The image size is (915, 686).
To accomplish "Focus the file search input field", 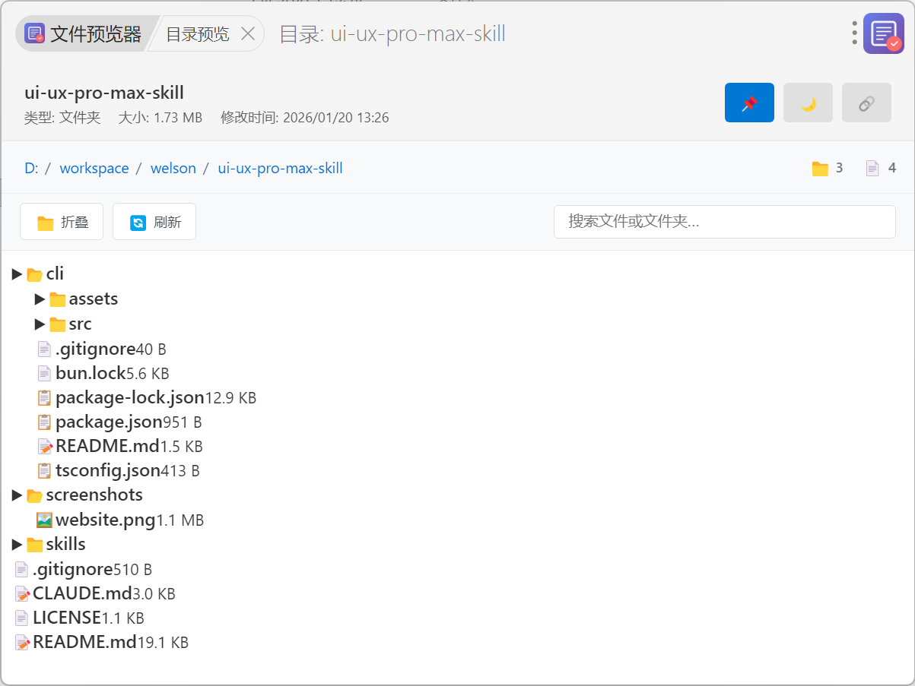I will [724, 222].
